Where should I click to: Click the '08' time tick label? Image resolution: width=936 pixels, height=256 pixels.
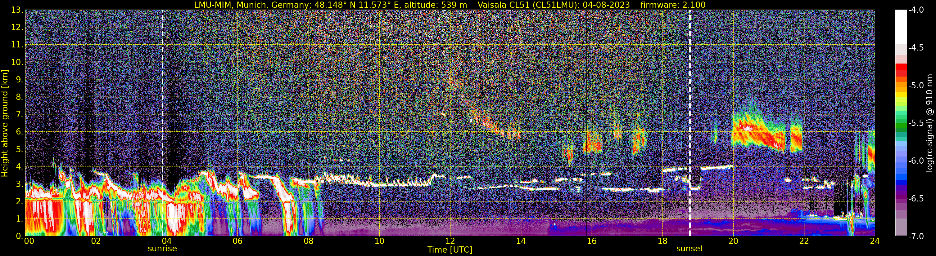308,241
